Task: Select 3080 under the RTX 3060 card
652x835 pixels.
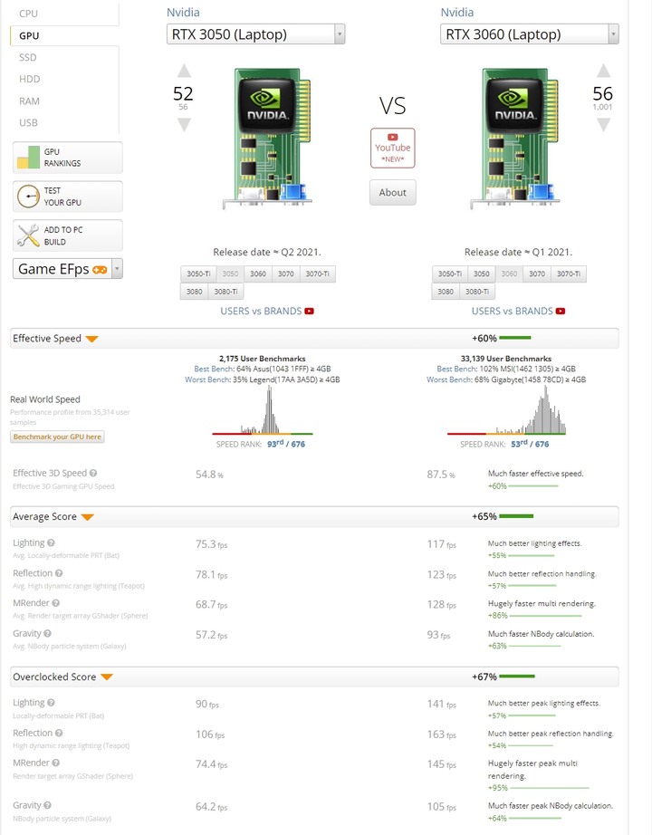Action: click(x=446, y=292)
